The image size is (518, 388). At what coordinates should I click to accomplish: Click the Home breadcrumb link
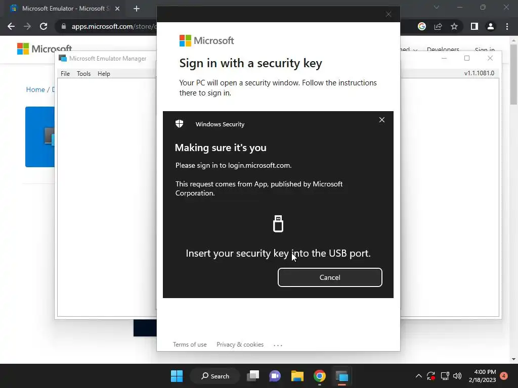35,89
